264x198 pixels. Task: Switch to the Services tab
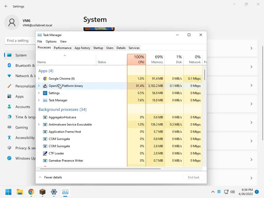134,48
